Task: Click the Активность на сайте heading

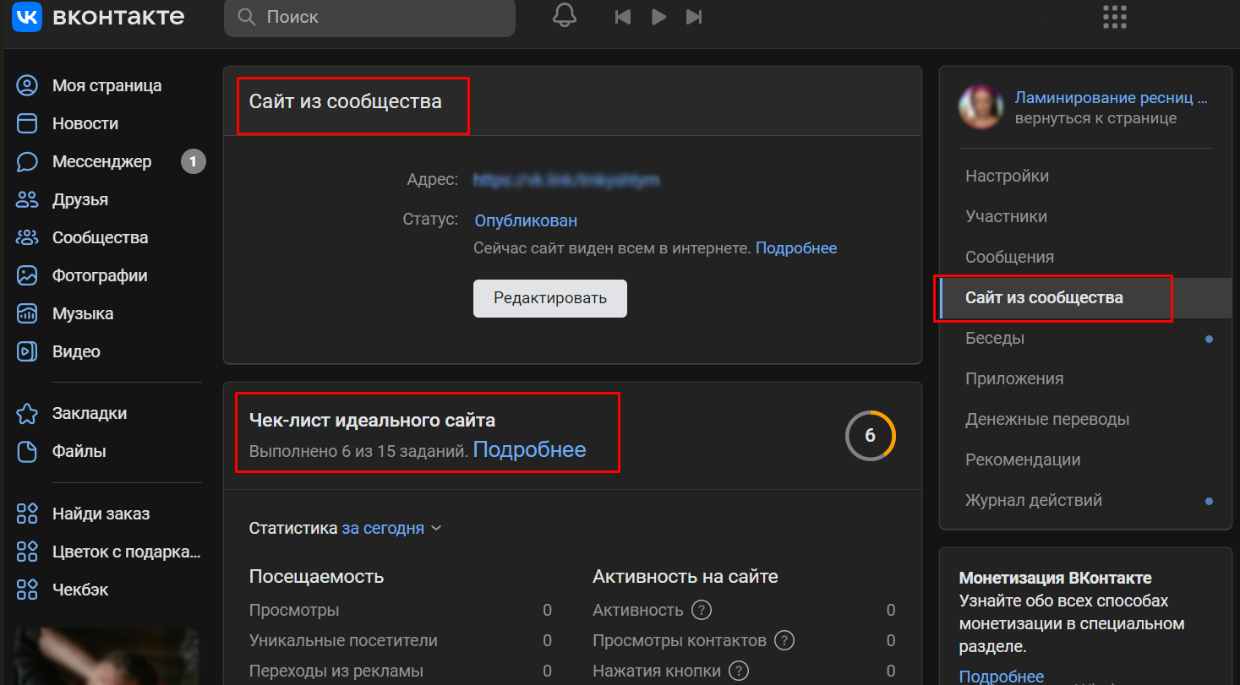Action: pyautogui.click(x=686, y=577)
